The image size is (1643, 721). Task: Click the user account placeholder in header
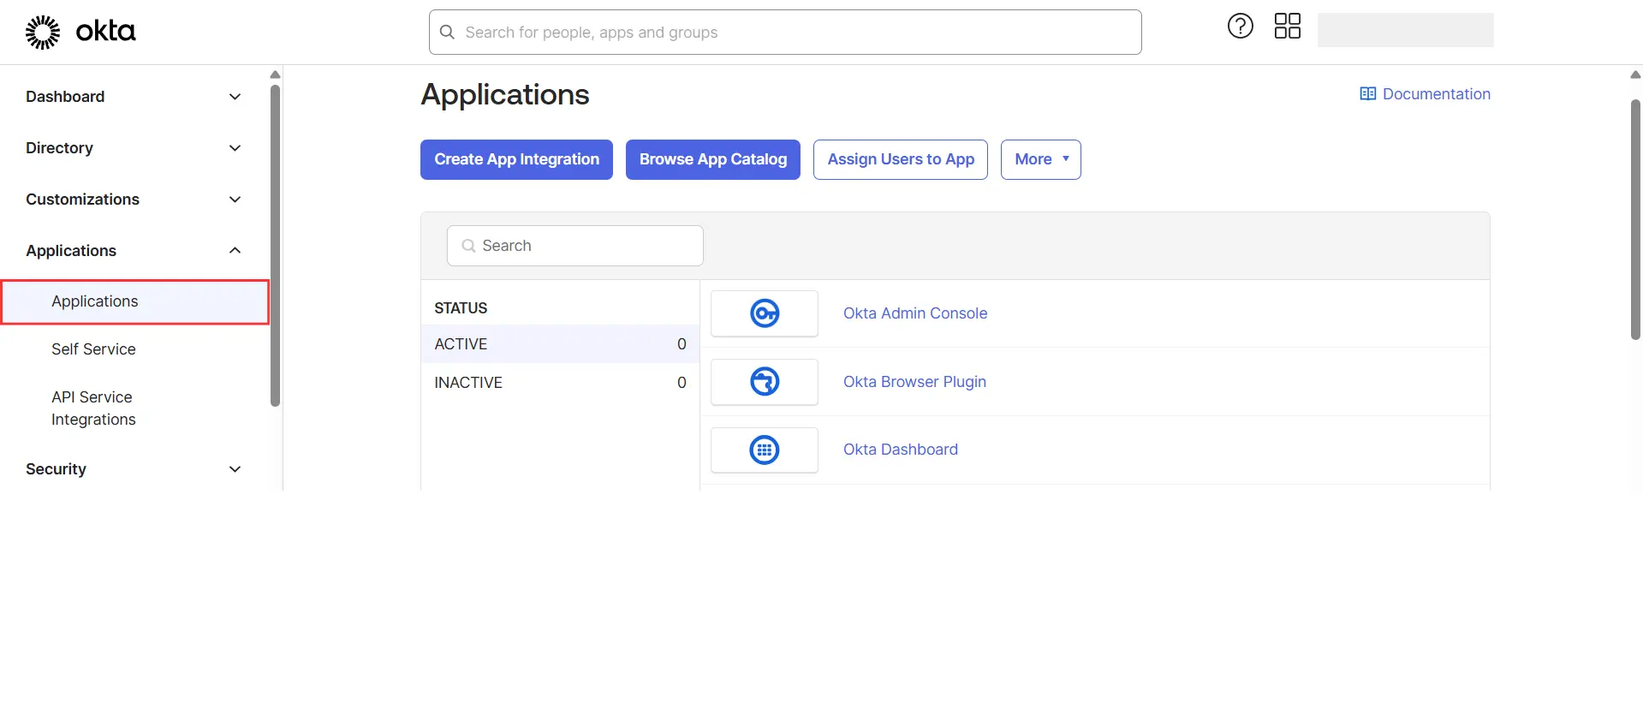click(x=1405, y=30)
